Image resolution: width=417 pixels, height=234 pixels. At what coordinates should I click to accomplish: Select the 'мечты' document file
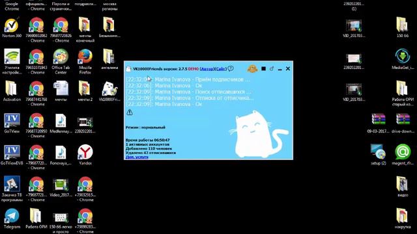61,91
